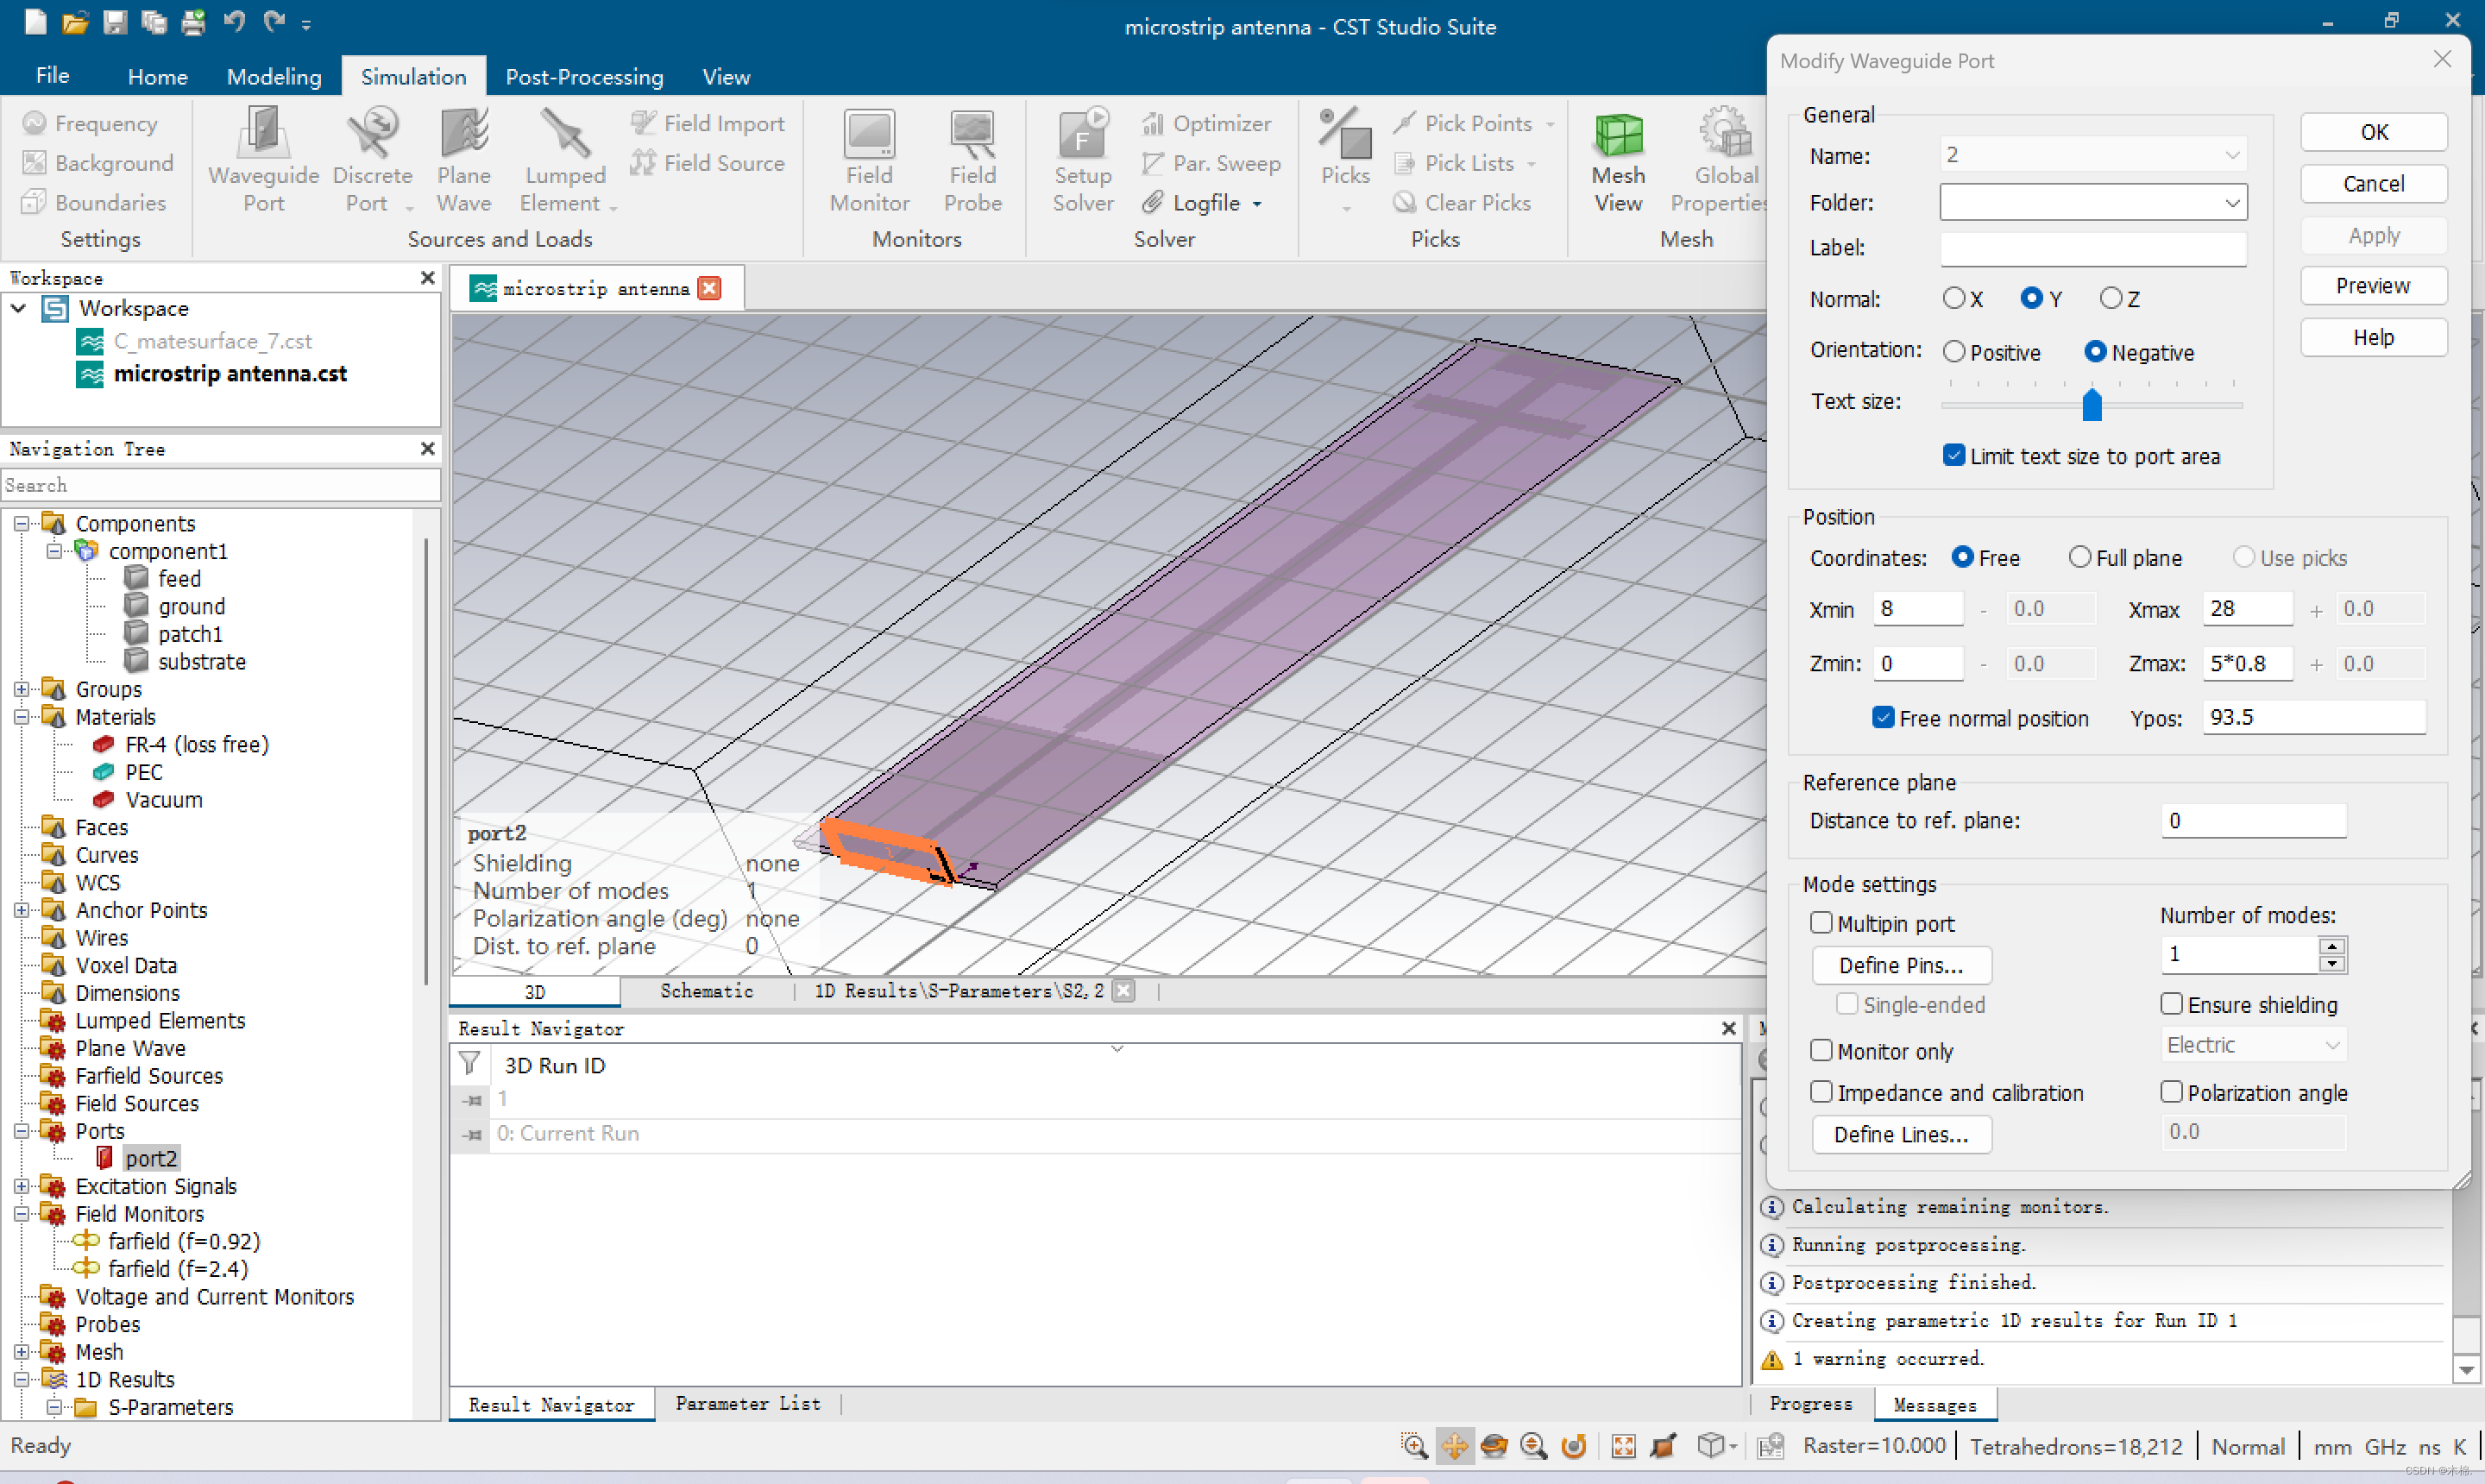Click the Define Pins button
This screenshot has width=2485, height=1484.
(1900, 965)
